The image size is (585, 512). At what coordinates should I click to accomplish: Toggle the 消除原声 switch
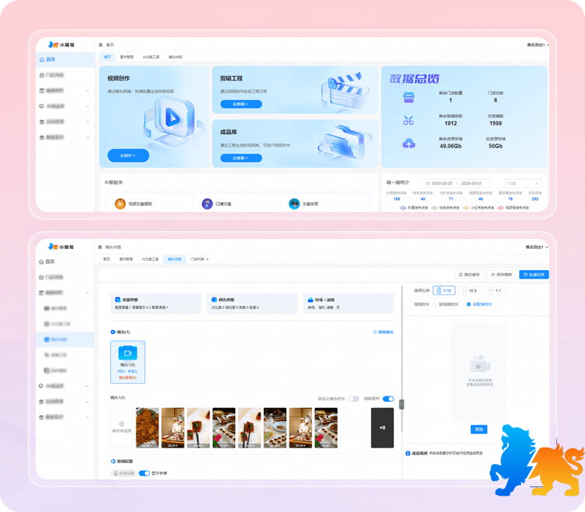pos(388,399)
